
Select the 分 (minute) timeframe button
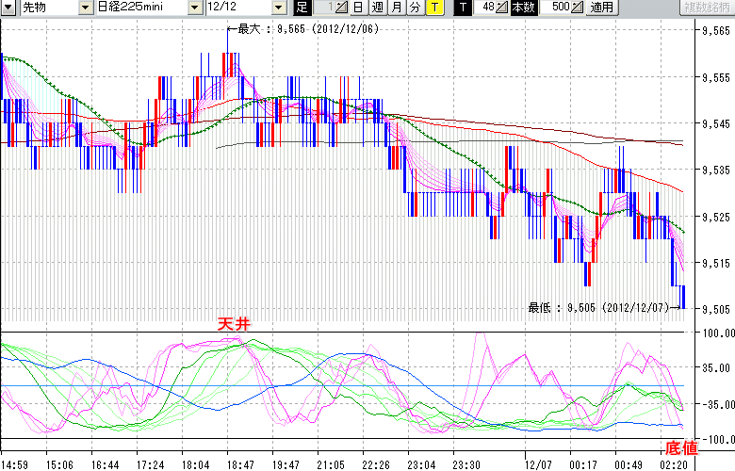coord(416,8)
